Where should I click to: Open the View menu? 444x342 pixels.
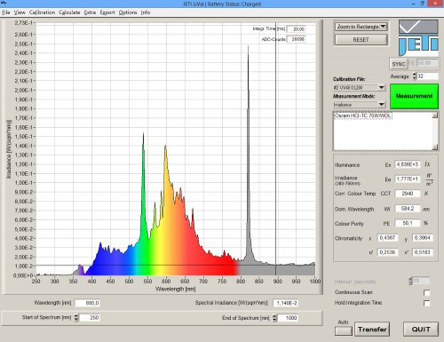(20, 12)
